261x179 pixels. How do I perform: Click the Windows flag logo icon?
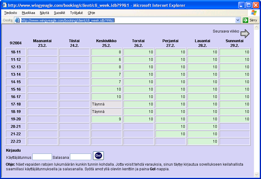254,13
